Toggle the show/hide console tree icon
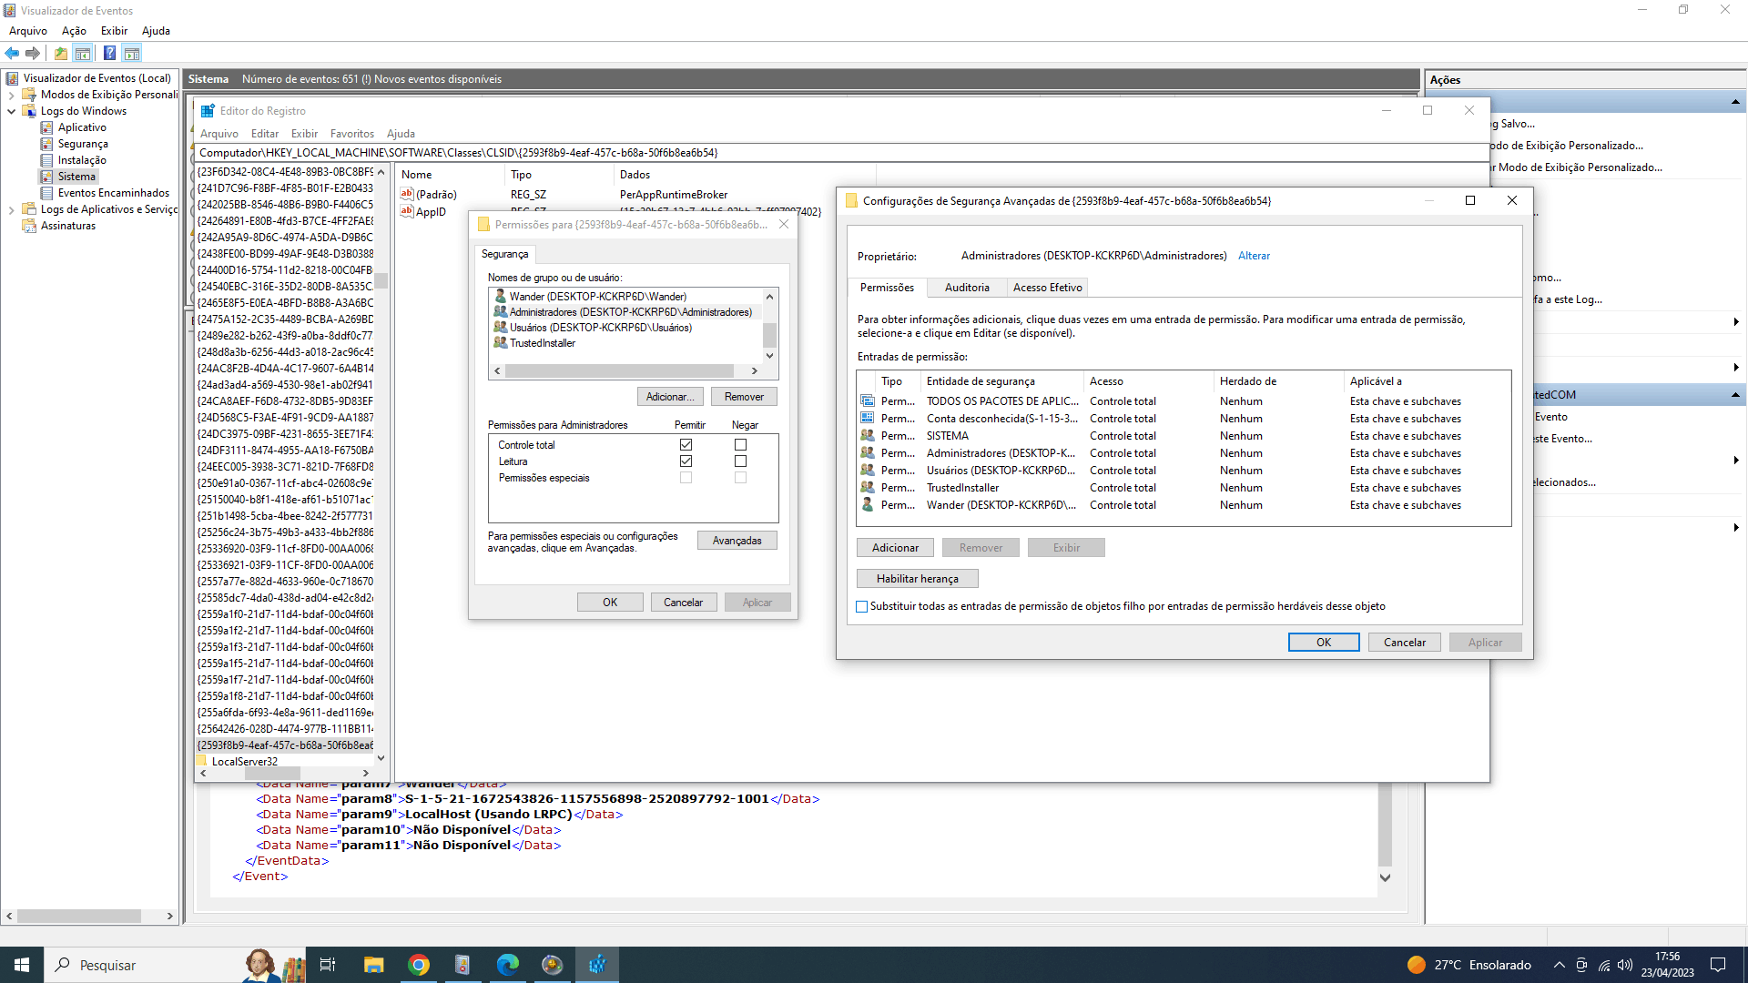This screenshot has width=1748, height=983. [83, 53]
